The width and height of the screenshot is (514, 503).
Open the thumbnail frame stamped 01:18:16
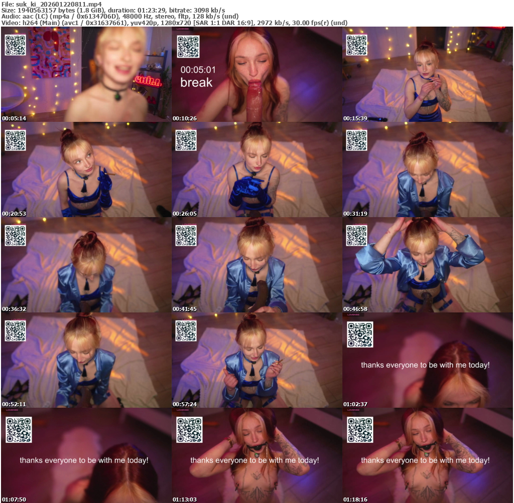point(428,455)
